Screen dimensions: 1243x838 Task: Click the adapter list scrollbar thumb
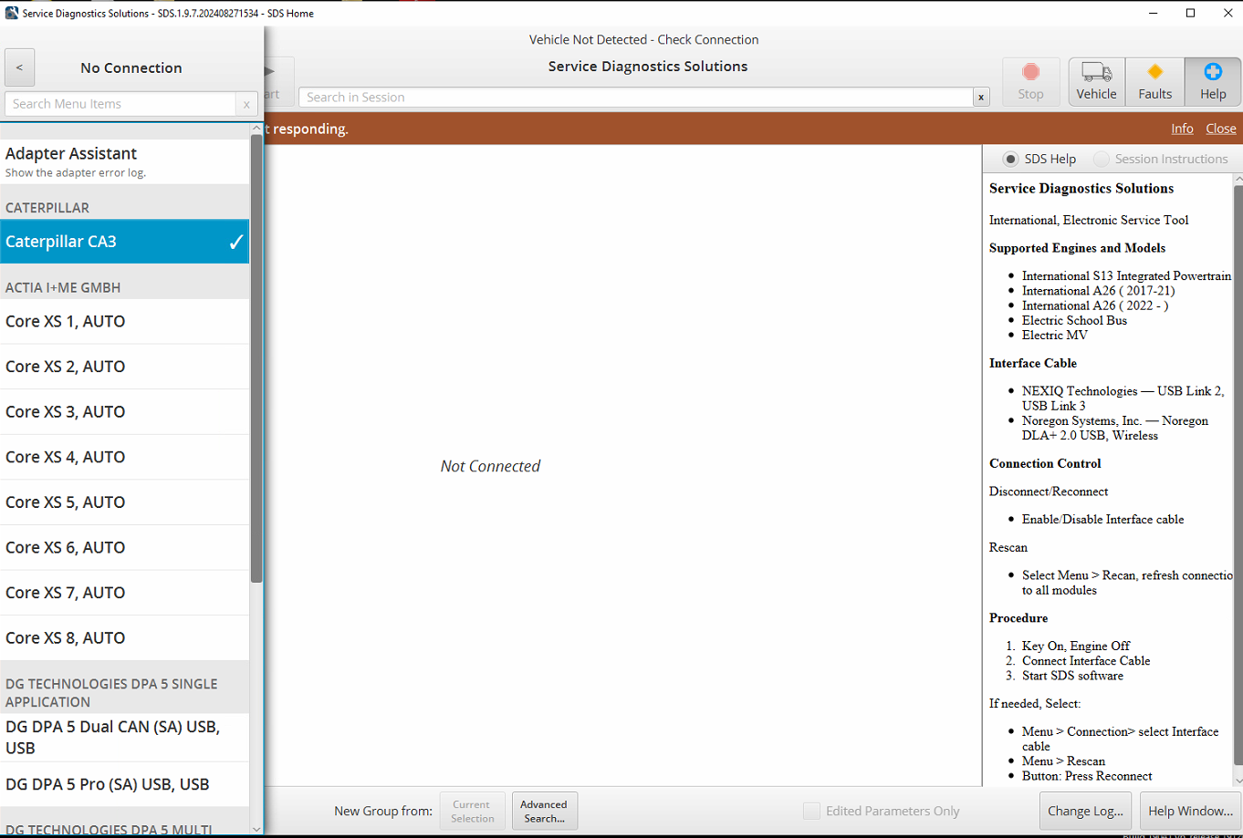256,358
